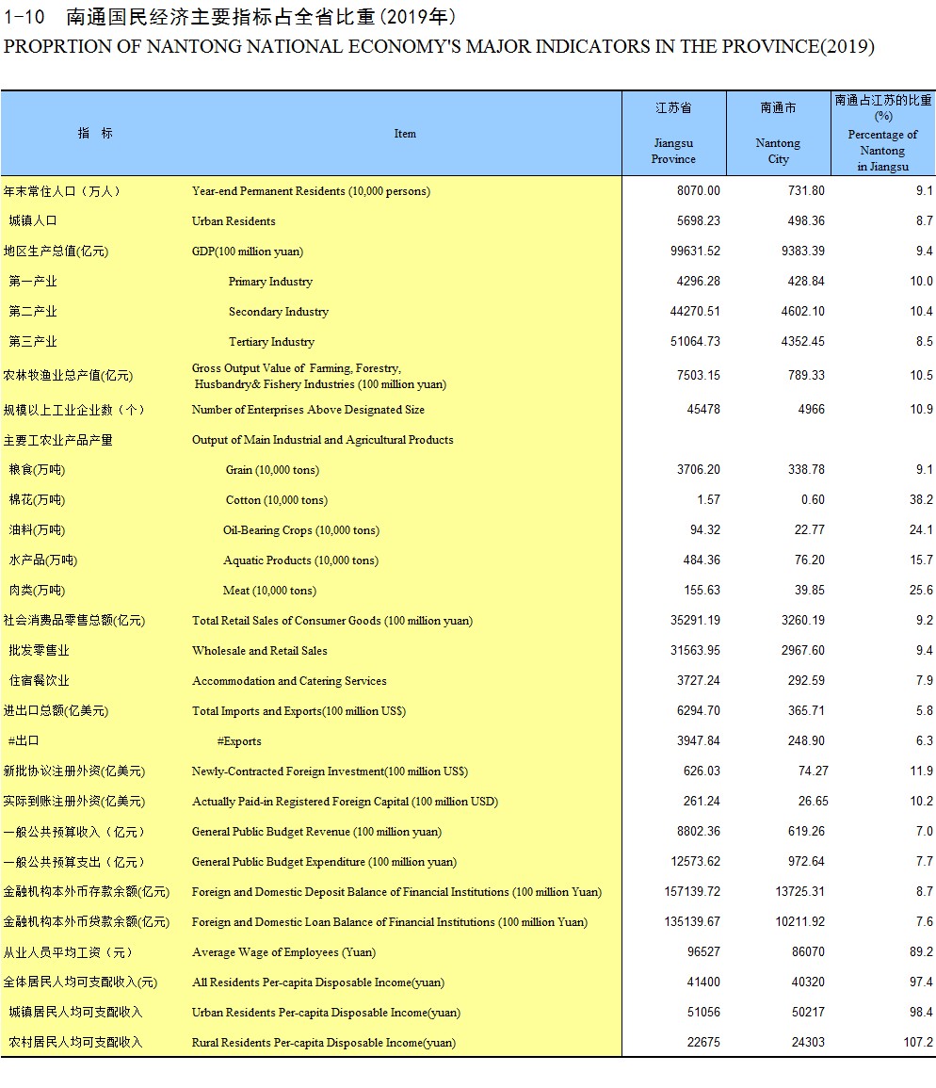
Task: Select the 'Jiangsu Province' column header
Action: click(x=673, y=151)
